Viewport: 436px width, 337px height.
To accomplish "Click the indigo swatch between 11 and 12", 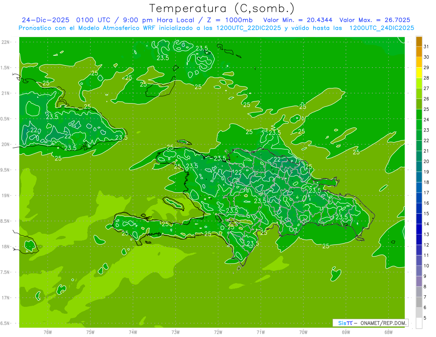I will pyautogui.click(x=419, y=250).
